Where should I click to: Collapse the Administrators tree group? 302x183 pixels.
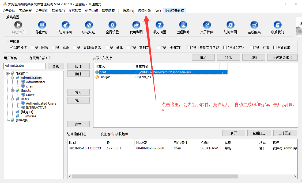[13, 78]
